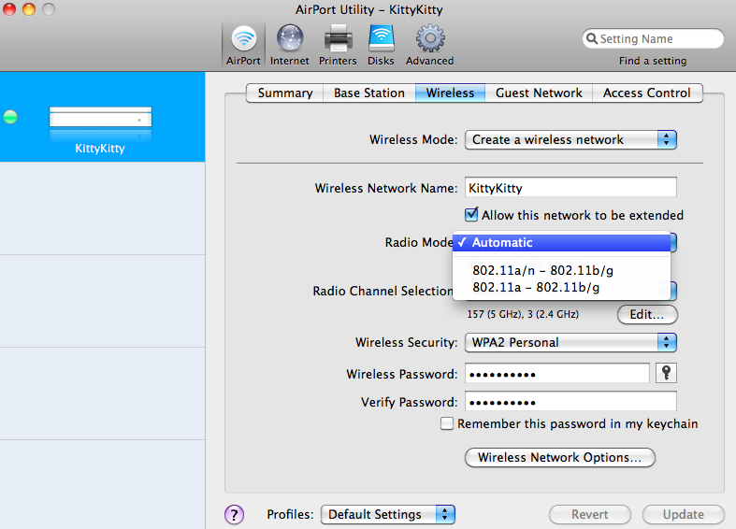Click the magnifier icon in search field

[x=592, y=38]
